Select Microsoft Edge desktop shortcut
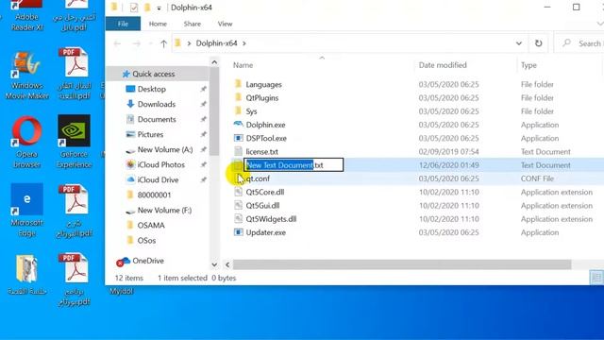 coord(26,210)
